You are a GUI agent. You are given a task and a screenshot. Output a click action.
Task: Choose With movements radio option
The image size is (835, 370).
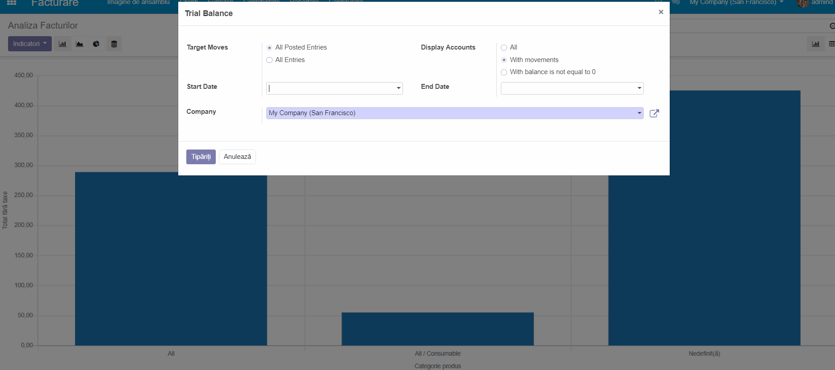[504, 60]
